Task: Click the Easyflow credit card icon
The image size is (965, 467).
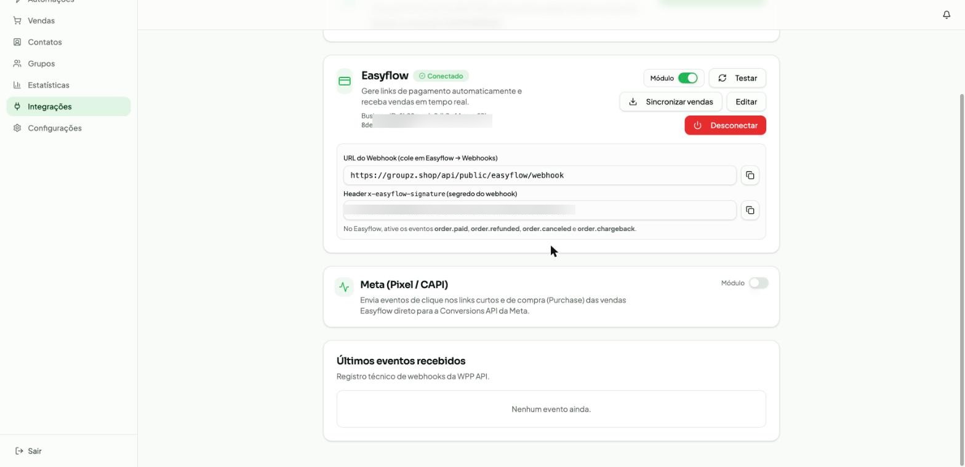Action: (345, 81)
